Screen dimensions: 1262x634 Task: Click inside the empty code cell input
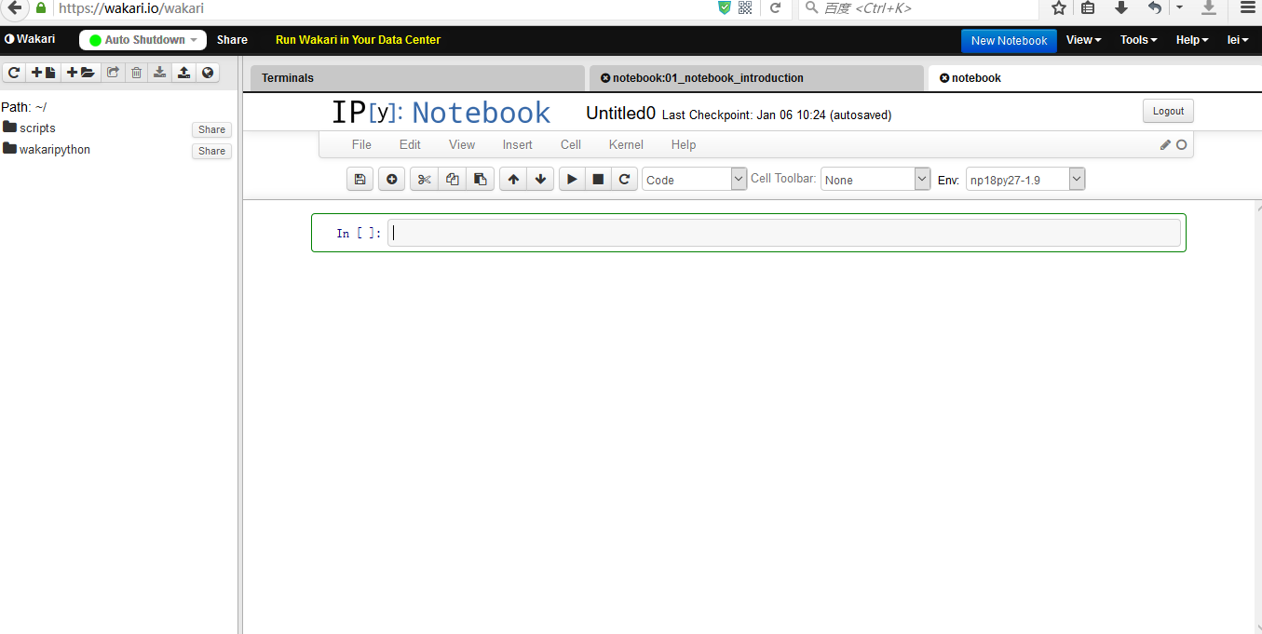(784, 233)
